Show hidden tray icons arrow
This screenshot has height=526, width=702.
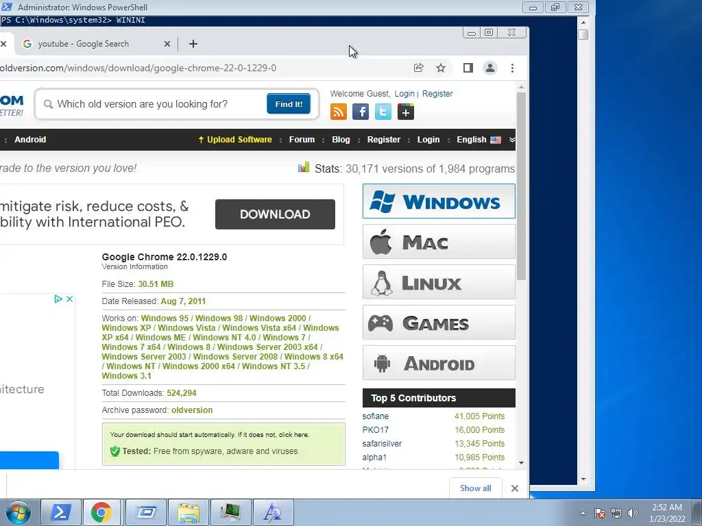tap(583, 513)
